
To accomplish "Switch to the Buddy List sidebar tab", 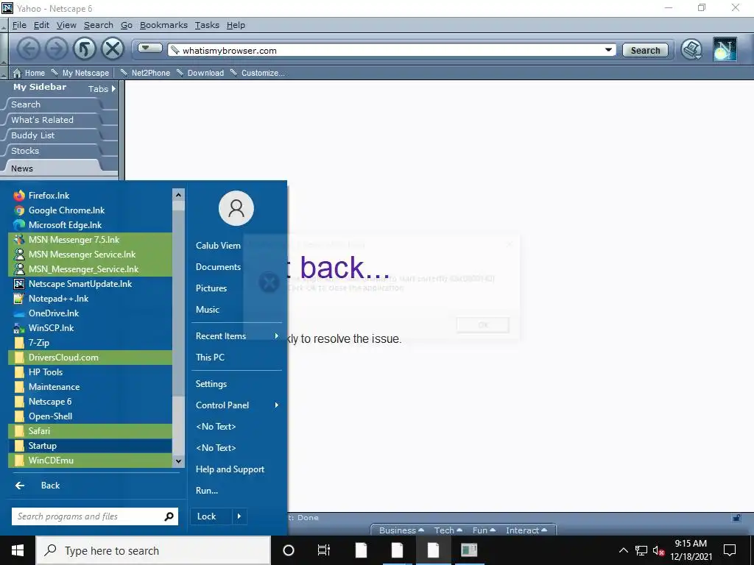I will click(x=53, y=135).
